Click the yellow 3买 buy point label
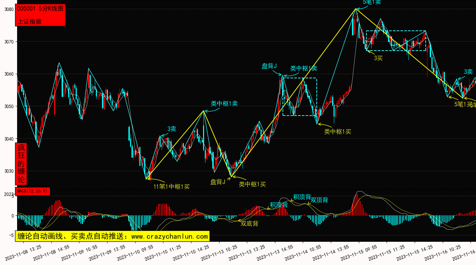This screenshot has width=476, height=265. pyautogui.click(x=378, y=58)
